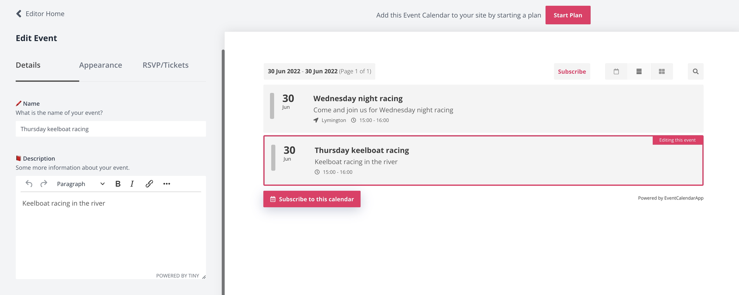Viewport: 739px width, 295px height.
Task: Switch to list view icon
Action: [639, 72]
